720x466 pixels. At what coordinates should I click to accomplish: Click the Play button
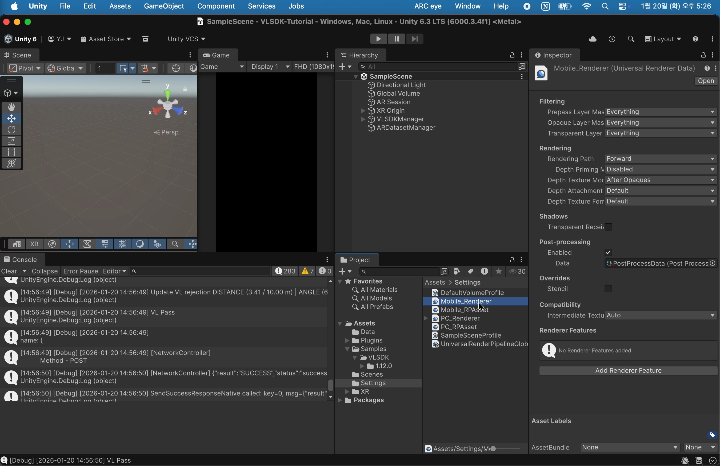pos(378,39)
